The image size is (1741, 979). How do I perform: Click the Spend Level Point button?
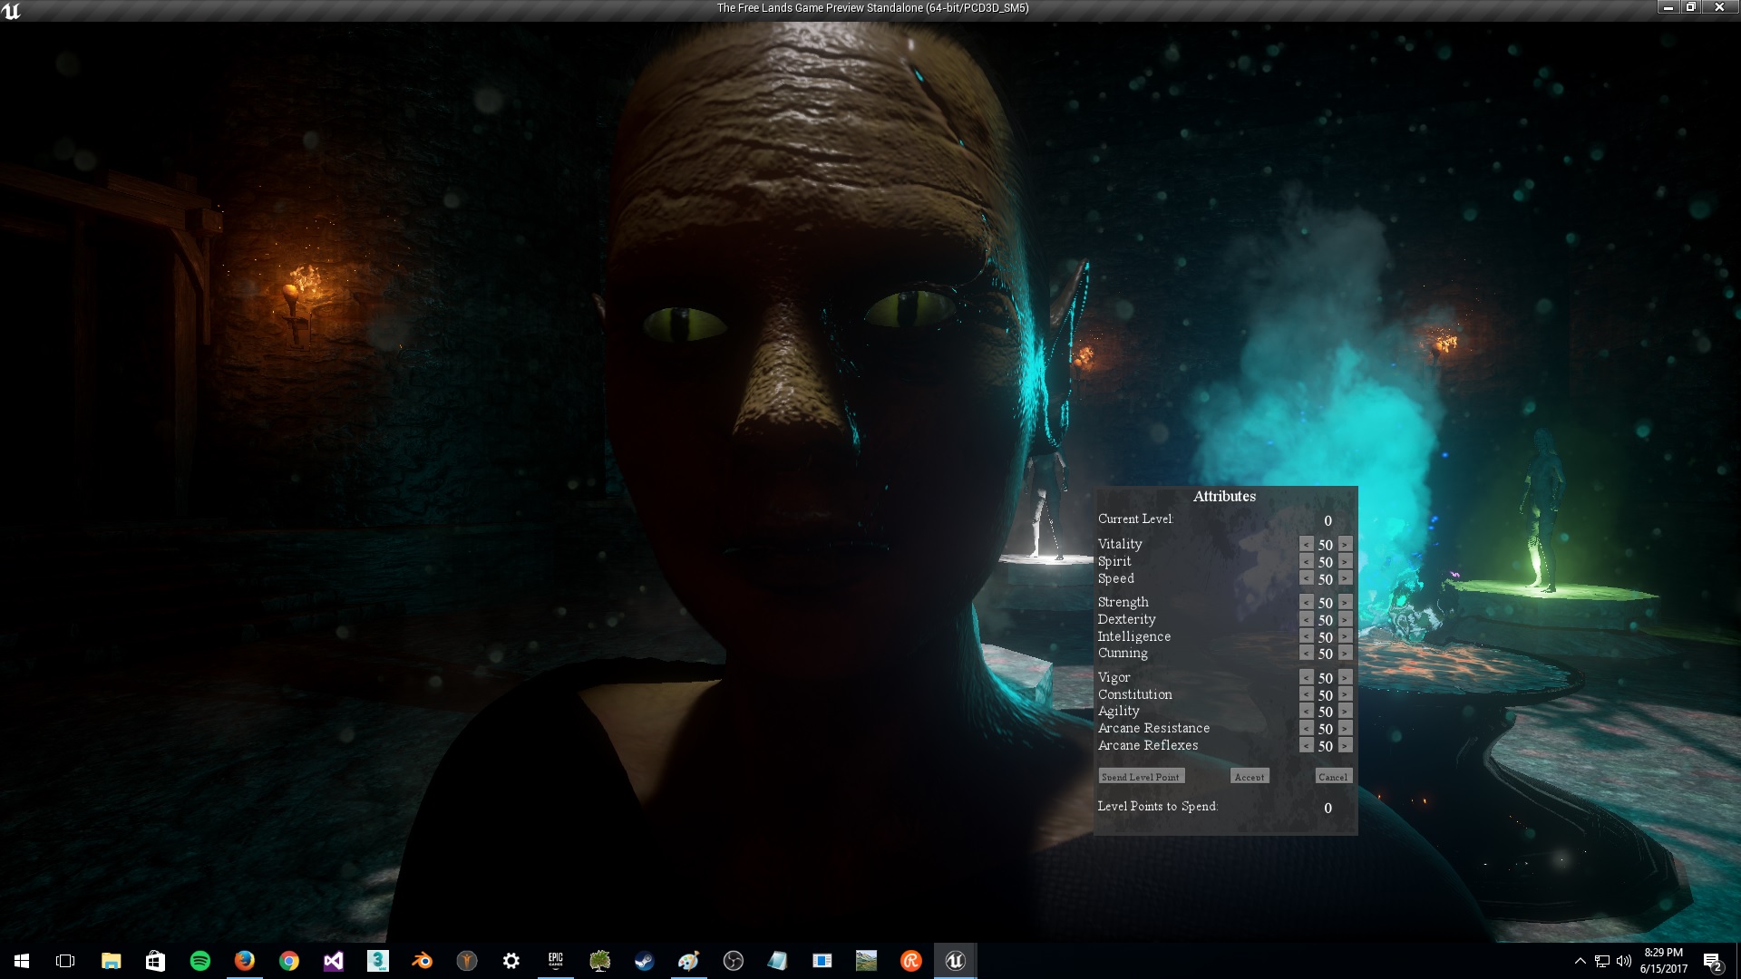1141,777
